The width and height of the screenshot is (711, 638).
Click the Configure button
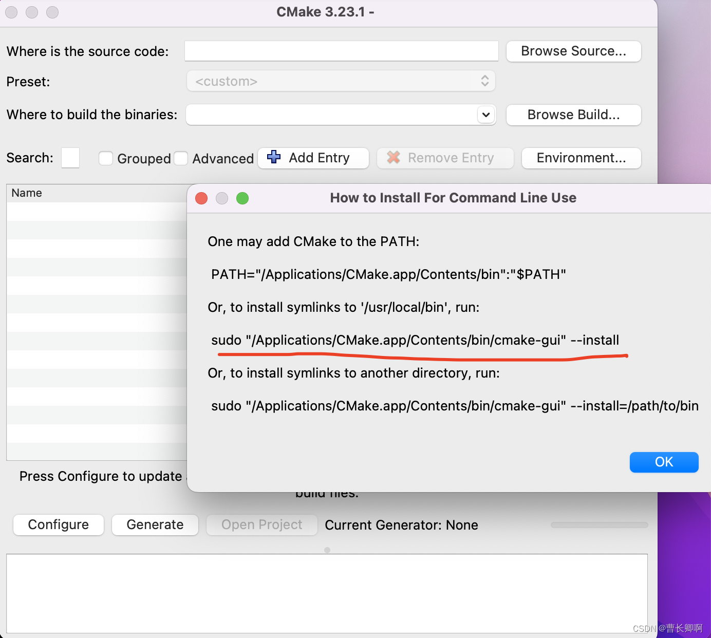(x=59, y=524)
